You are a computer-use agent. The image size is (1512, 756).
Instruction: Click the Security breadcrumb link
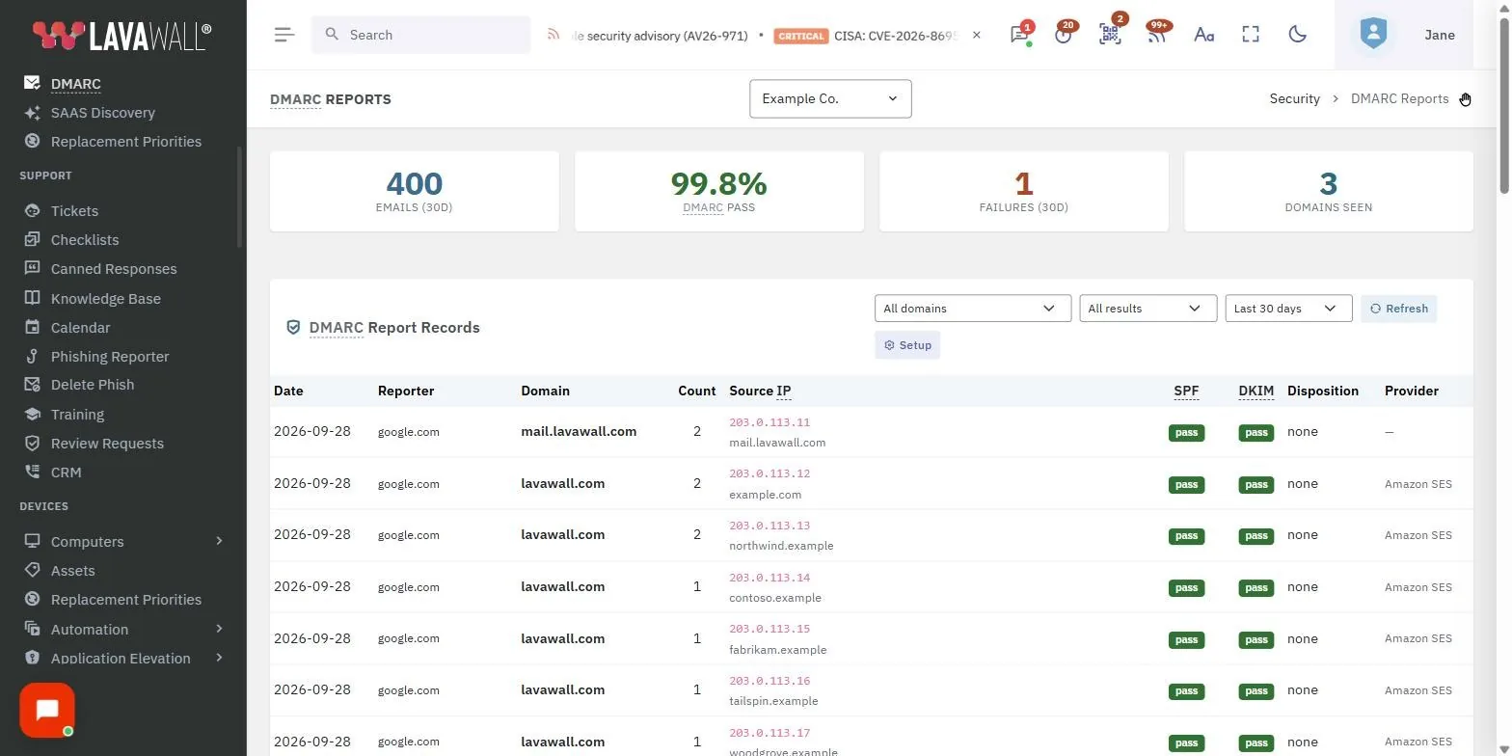point(1294,98)
